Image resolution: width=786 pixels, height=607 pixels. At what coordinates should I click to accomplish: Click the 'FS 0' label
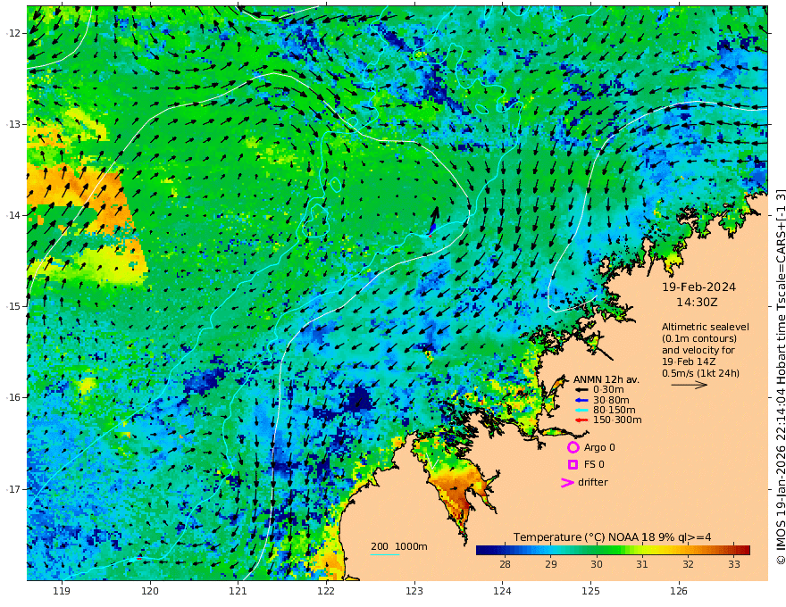594,464
